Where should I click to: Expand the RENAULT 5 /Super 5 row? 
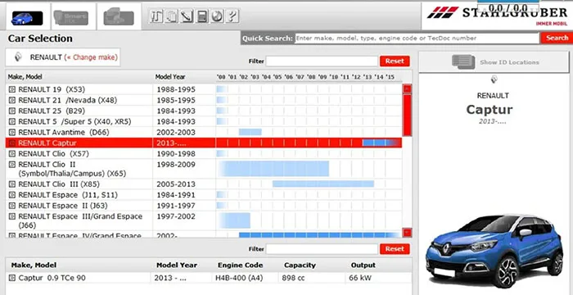tap(12, 121)
